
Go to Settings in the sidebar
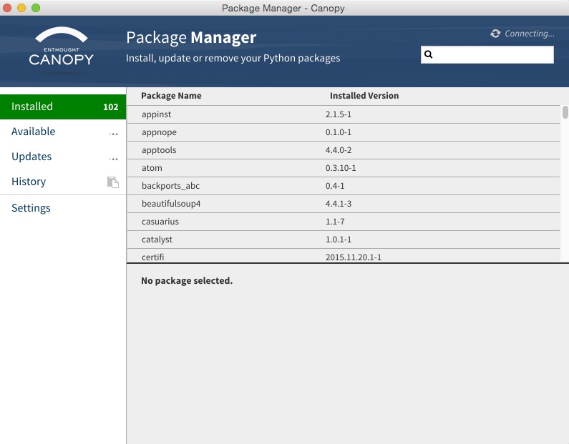point(31,208)
